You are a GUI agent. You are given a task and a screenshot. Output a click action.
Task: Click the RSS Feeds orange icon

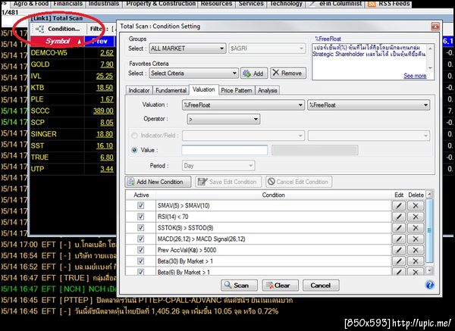coord(372,4)
